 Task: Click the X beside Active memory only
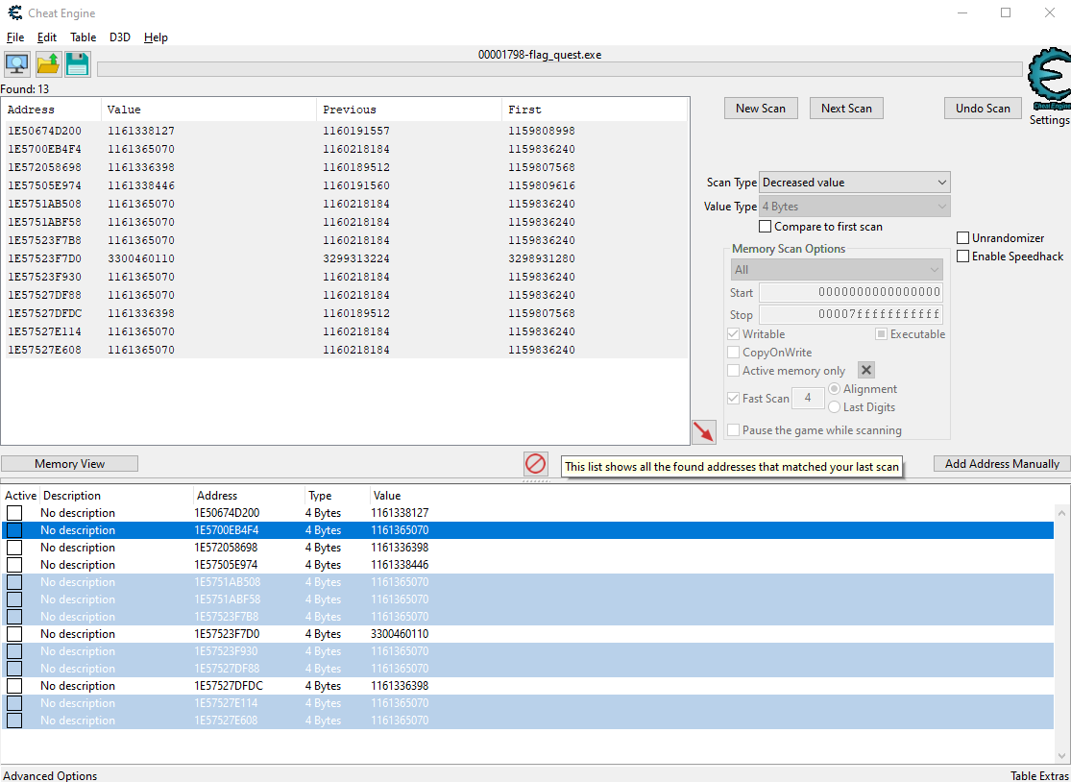pyautogui.click(x=866, y=370)
